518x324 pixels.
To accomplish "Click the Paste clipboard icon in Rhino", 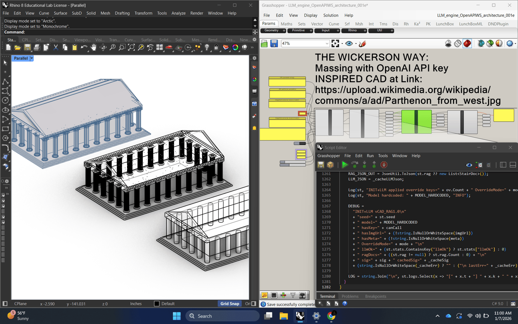I will pos(75,48).
